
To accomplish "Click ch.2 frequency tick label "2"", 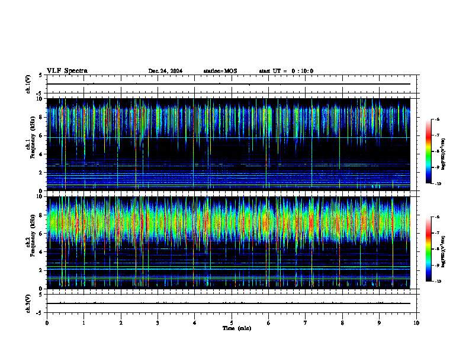I will click(x=41, y=270).
